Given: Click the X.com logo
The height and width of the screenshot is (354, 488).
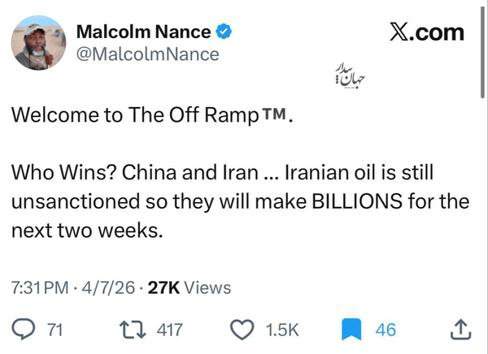Looking at the screenshot, I should click(x=427, y=32).
